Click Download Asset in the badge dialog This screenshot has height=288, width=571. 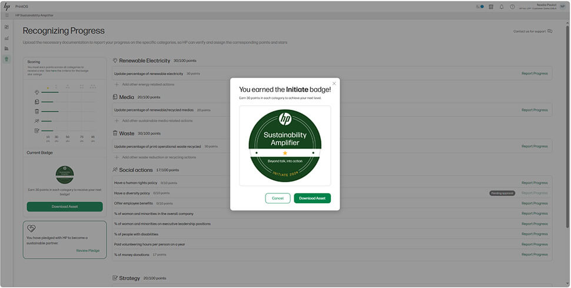(312, 198)
